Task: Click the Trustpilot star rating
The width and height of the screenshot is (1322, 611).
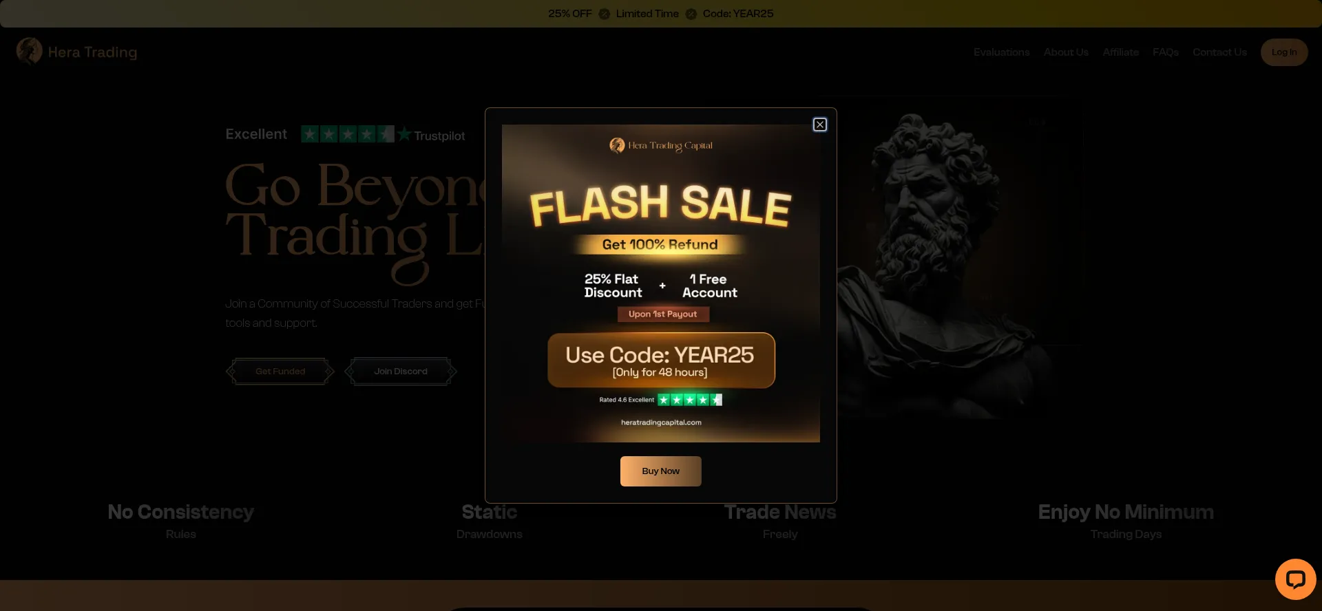Action: [x=348, y=134]
